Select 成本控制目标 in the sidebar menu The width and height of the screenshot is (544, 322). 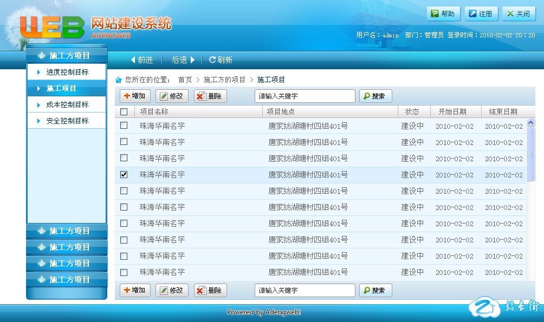coord(67,104)
